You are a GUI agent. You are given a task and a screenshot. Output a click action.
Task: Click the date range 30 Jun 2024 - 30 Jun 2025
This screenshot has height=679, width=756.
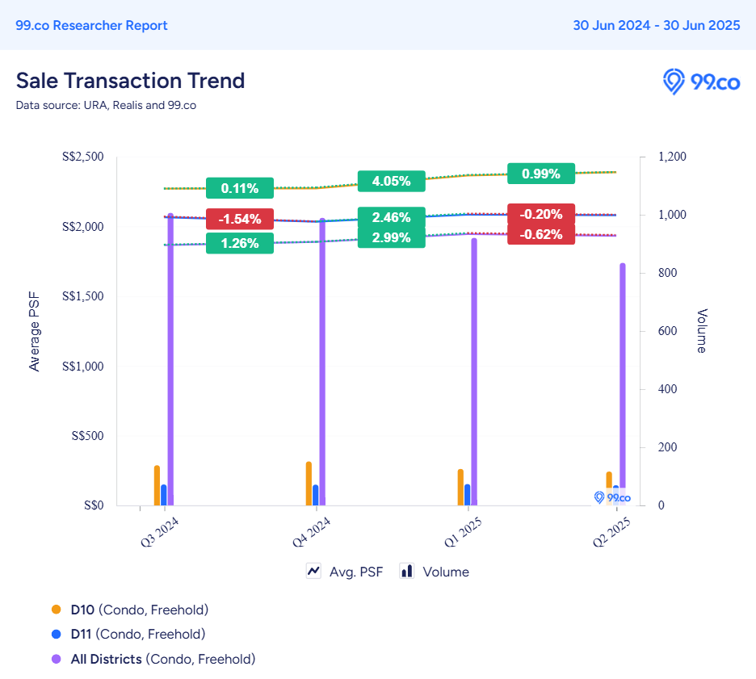tap(656, 26)
